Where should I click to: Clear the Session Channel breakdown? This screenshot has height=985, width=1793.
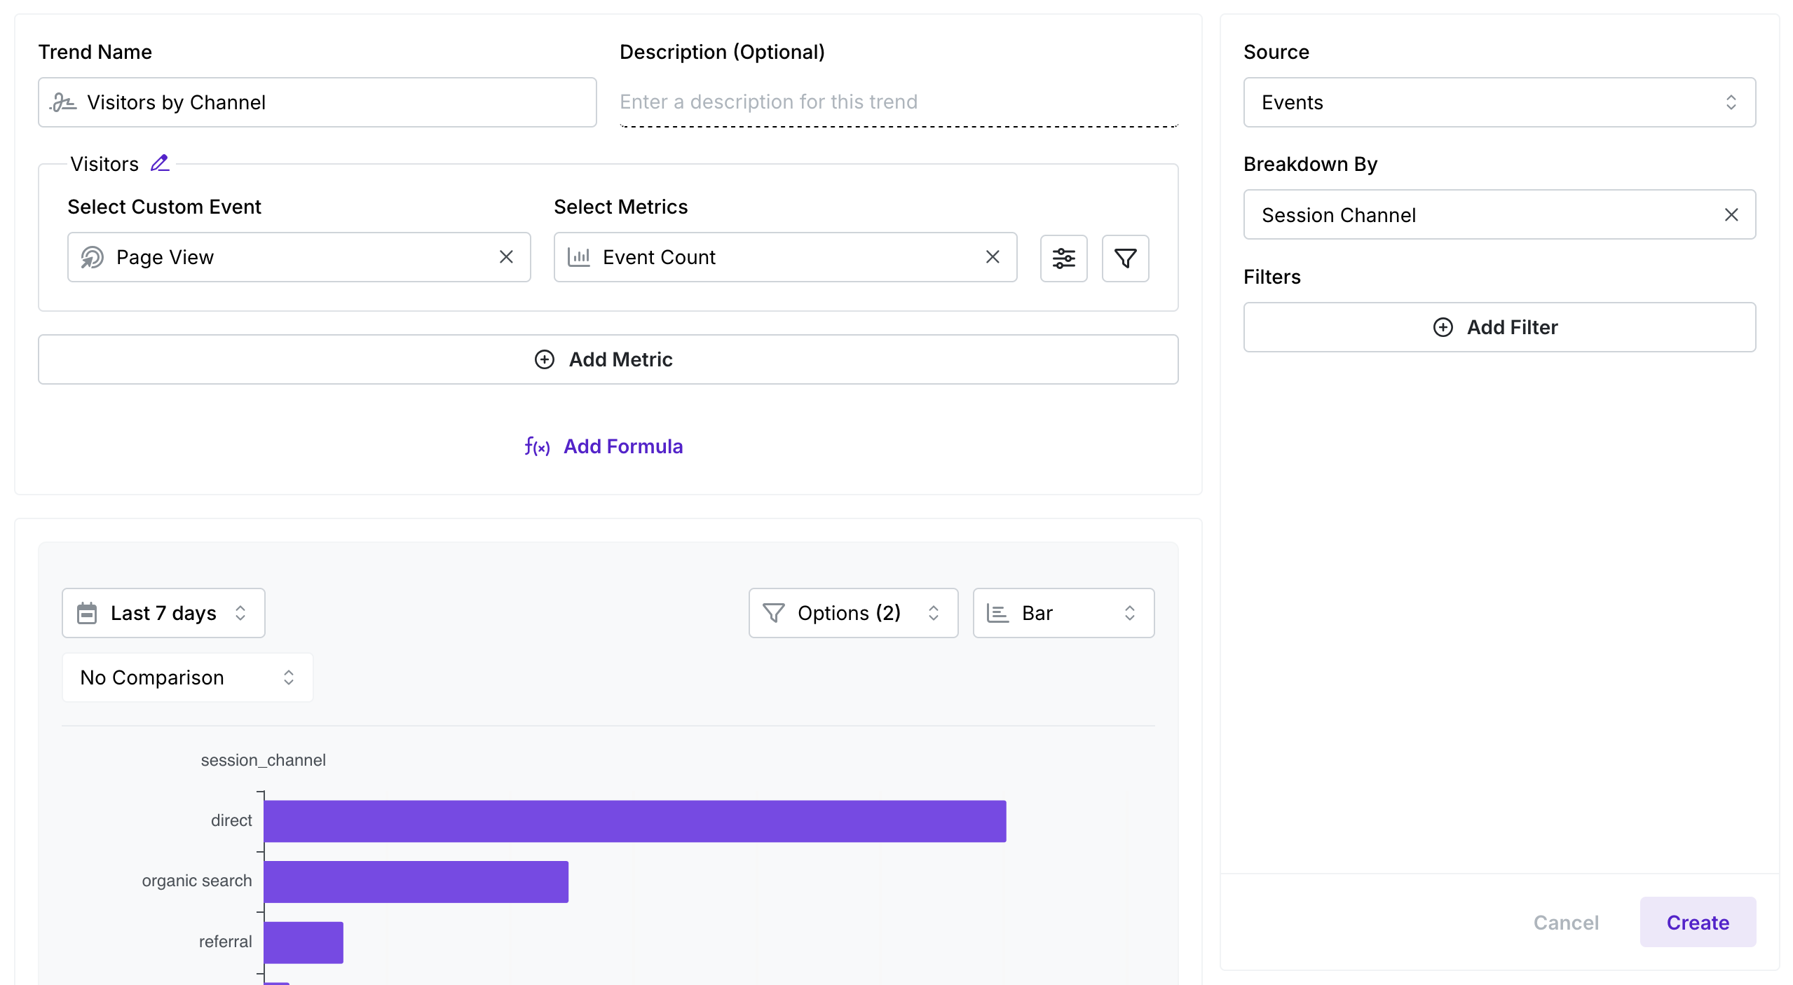[1731, 215]
